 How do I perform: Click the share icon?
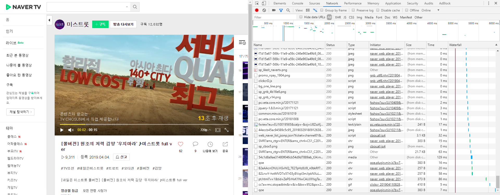pos(225,144)
